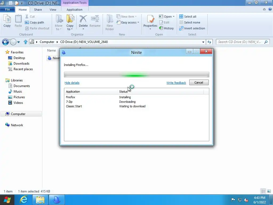This screenshot has height=205, width=273.
Task: Click File Explorer taskbar icon
Action: 40,200
